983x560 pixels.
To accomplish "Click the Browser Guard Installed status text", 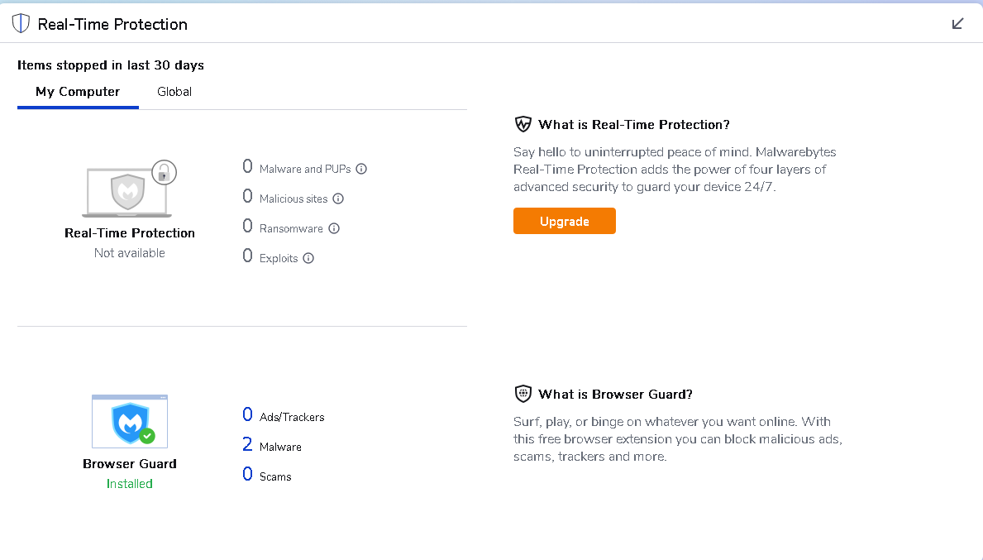I will (130, 484).
